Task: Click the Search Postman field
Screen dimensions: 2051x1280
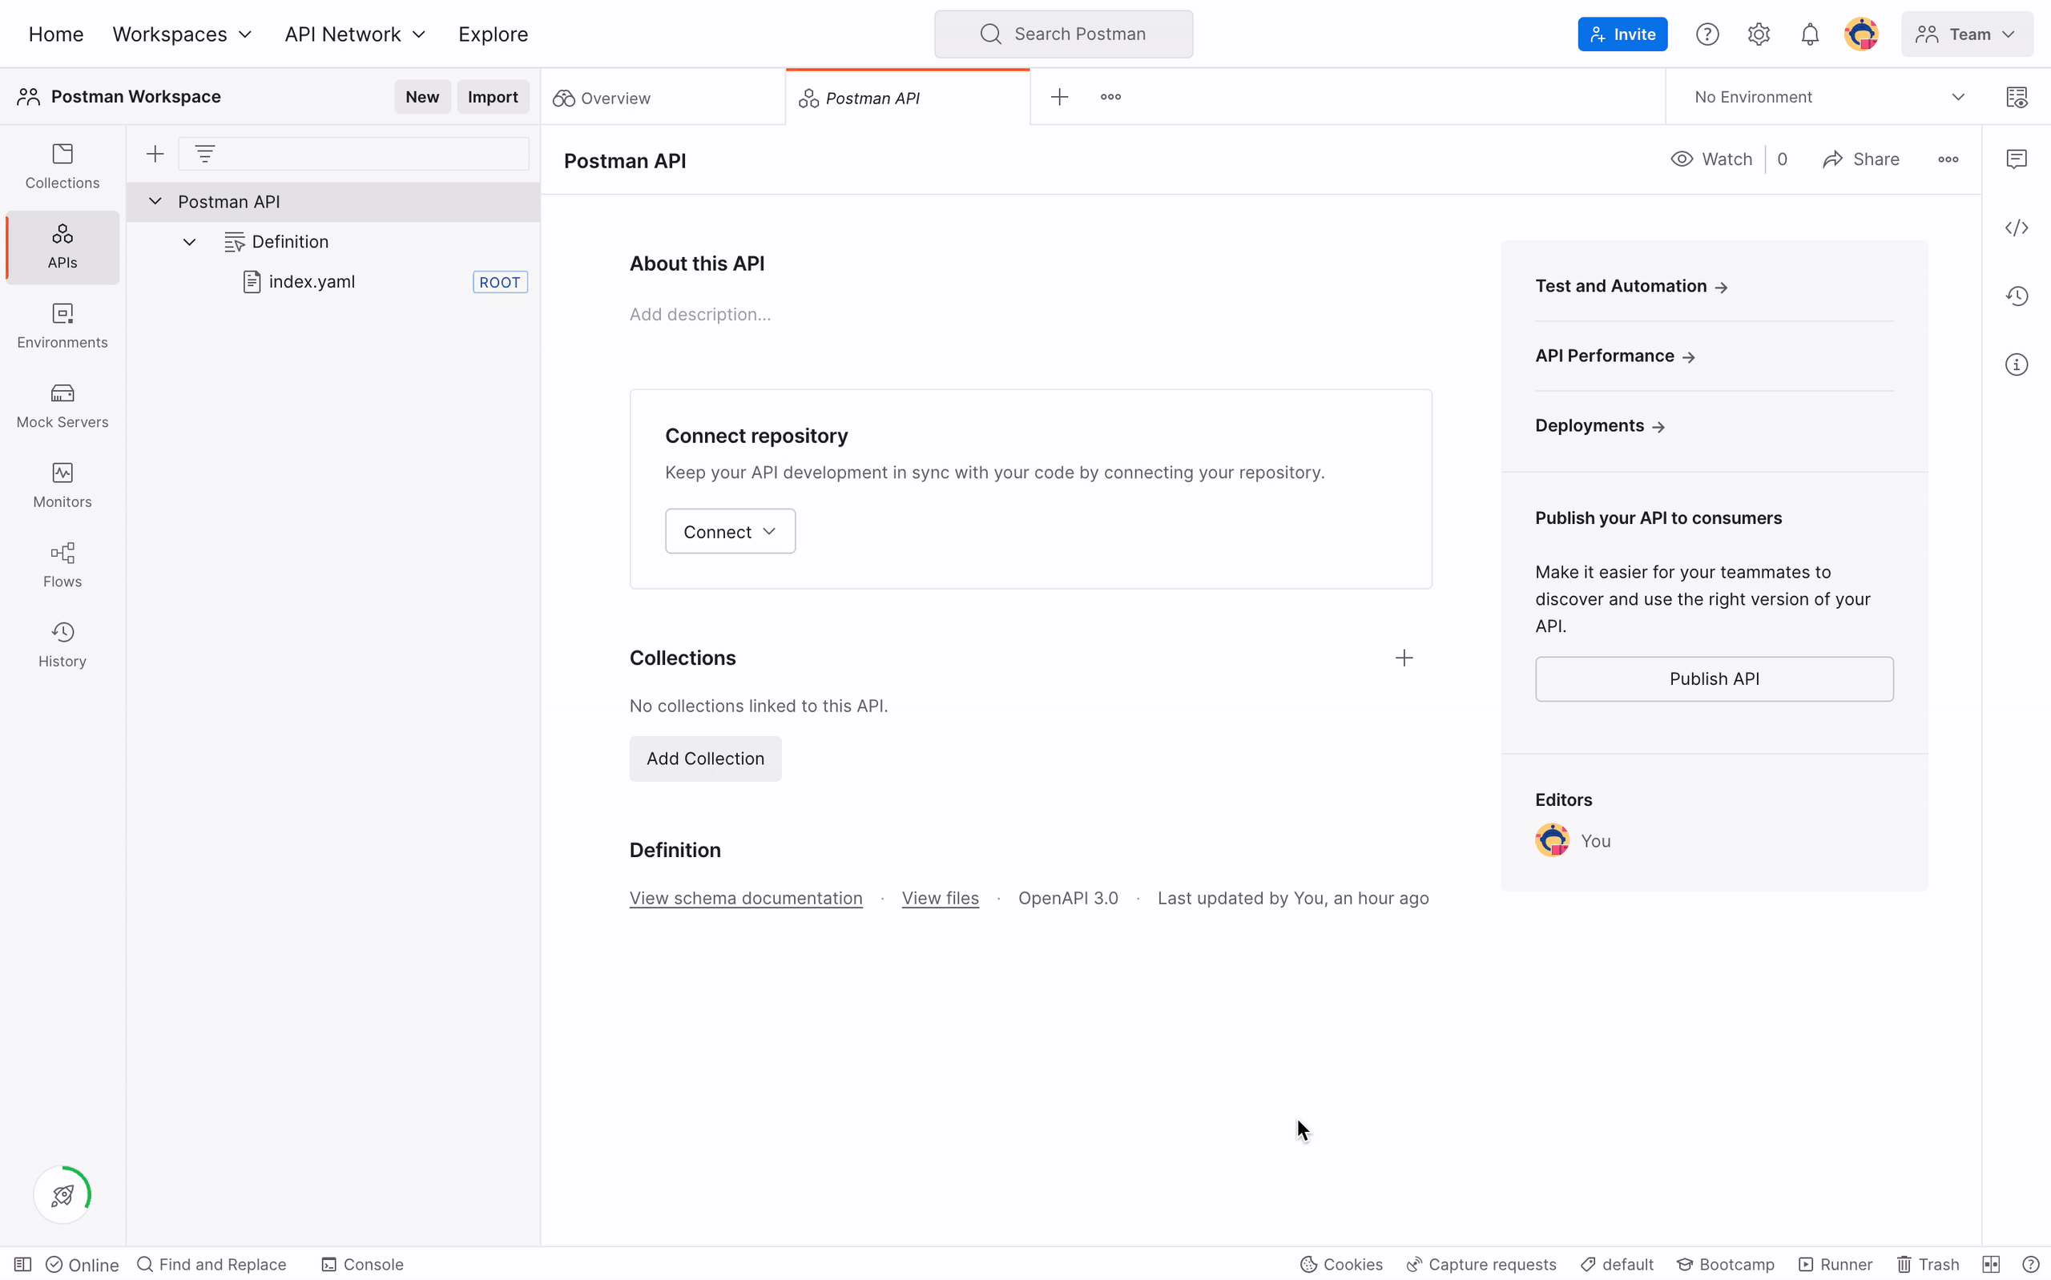Action: (1063, 34)
